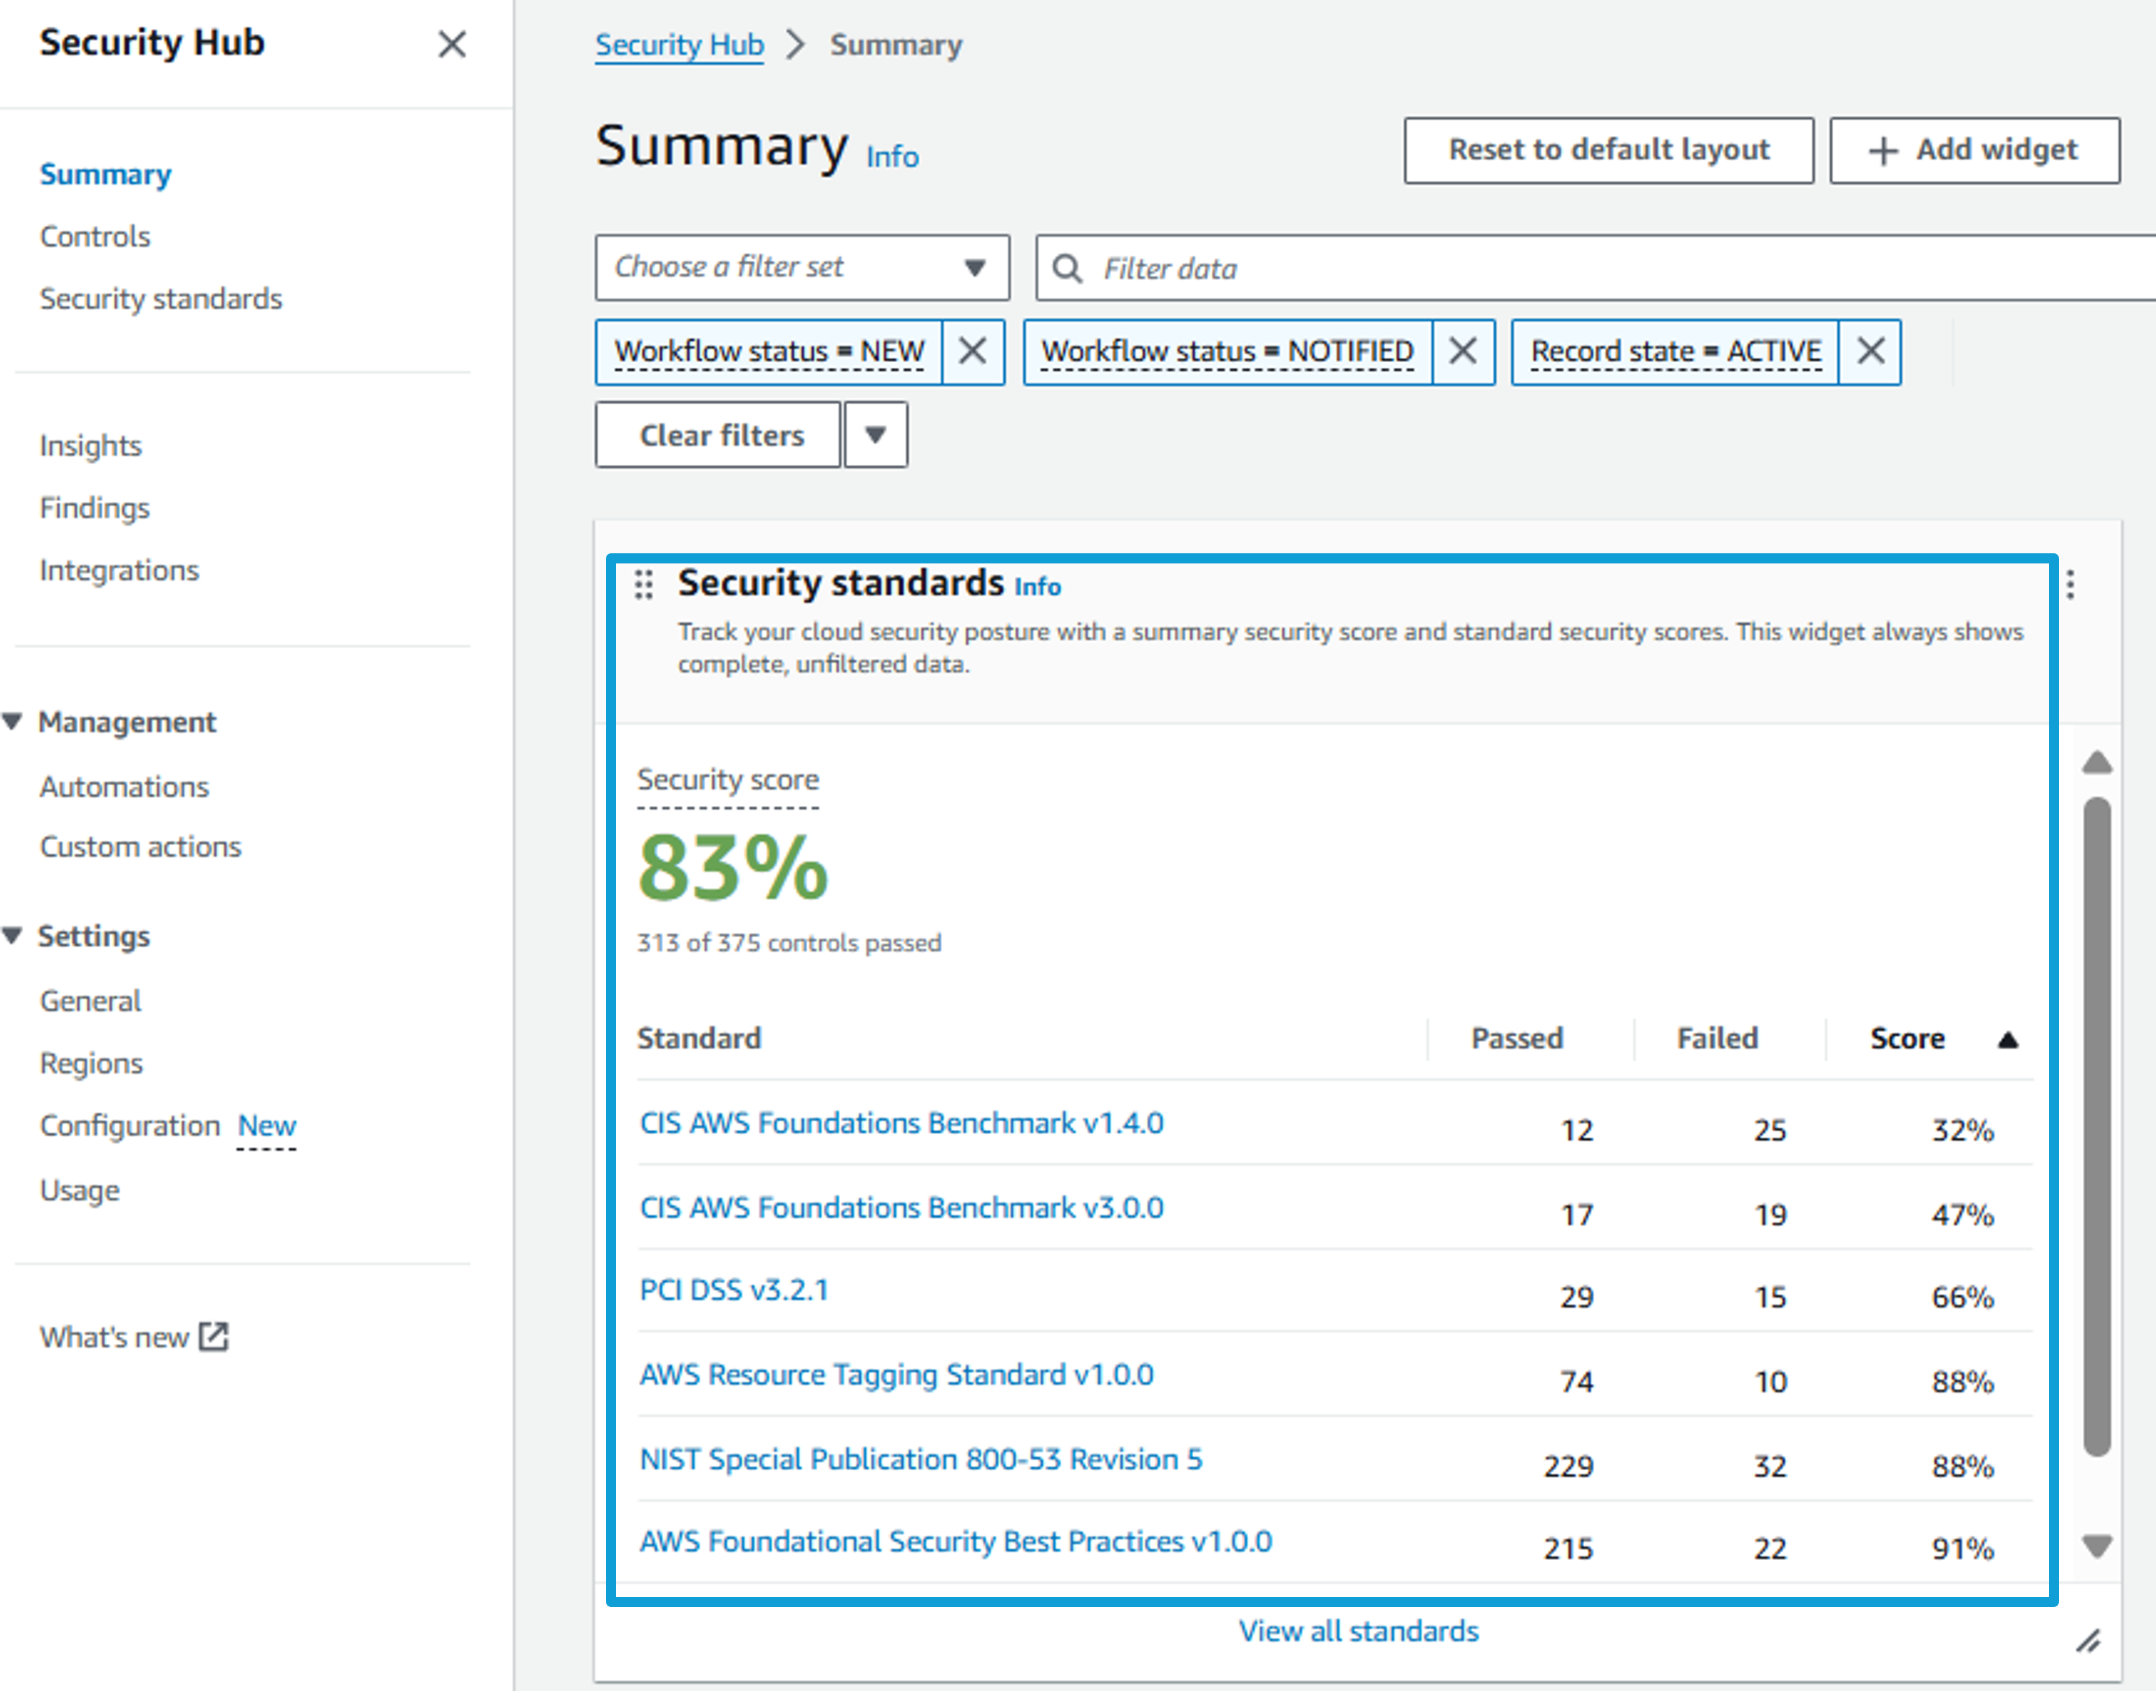This screenshot has width=2156, height=1691.
Task: Open AWS Foundational Security Best Practices v1.0.0
Action: tap(955, 1542)
